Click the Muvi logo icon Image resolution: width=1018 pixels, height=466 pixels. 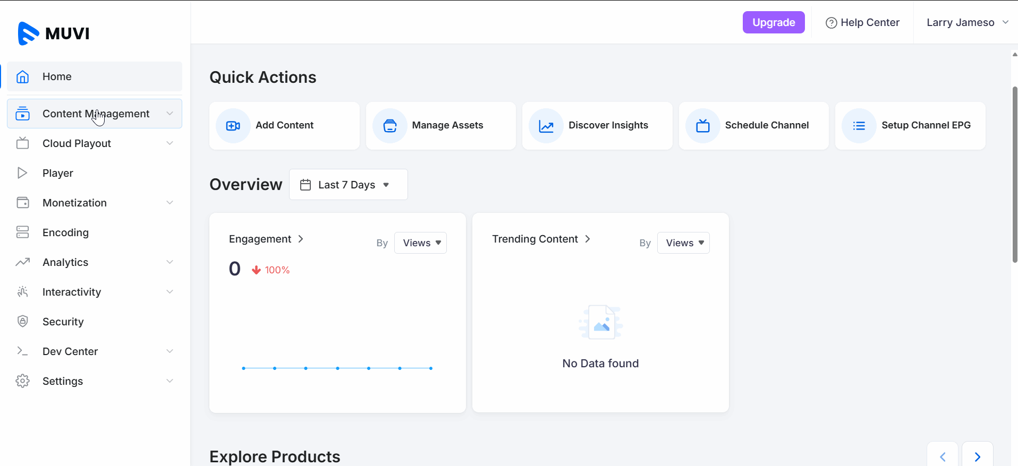(x=28, y=33)
